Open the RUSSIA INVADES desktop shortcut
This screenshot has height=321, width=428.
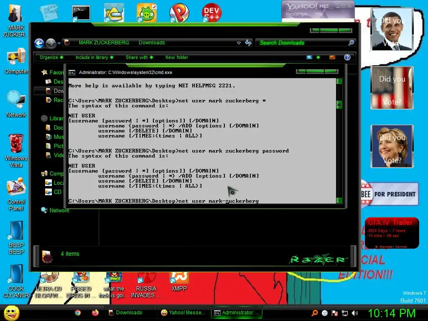tap(146, 285)
